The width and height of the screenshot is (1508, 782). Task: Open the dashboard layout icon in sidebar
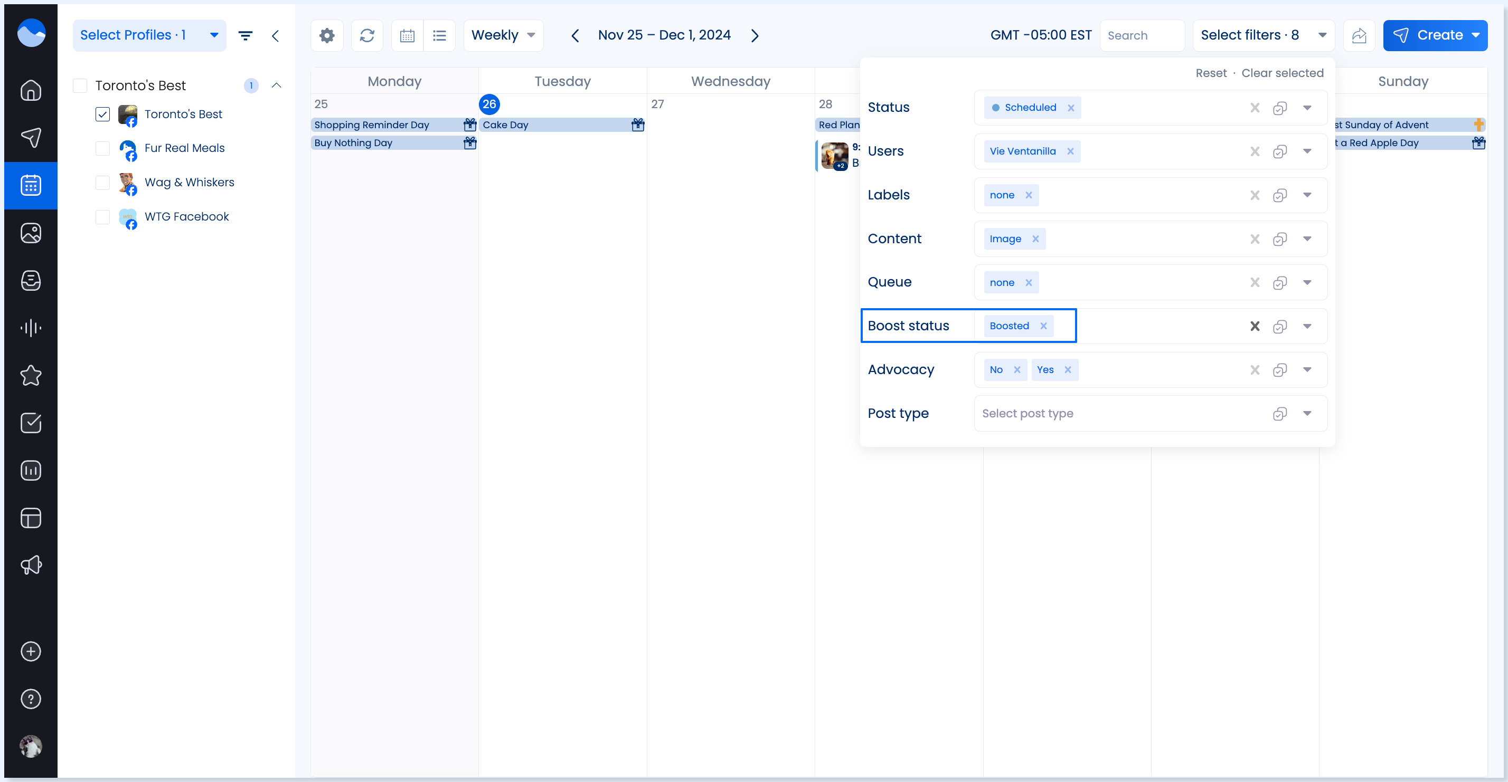[x=31, y=518]
